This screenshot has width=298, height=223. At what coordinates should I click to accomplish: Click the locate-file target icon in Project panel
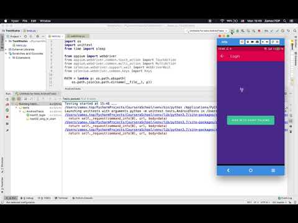click(x=25, y=37)
